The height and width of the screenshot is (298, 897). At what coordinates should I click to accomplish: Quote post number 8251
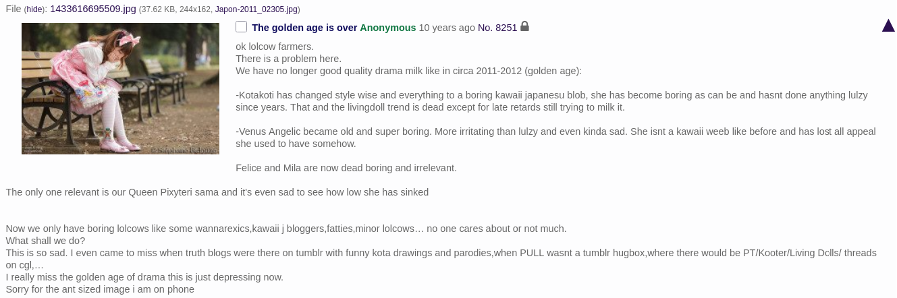[x=506, y=28]
